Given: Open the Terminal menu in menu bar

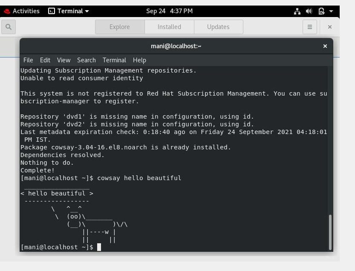Looking at the screenshot, I should [114, 60].
